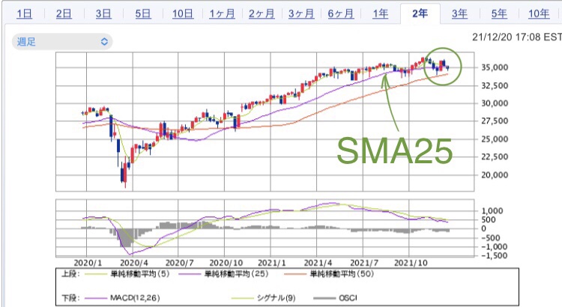Click the 2020/4 date axis label
The image size is (562, 307).
coord(133,263)
